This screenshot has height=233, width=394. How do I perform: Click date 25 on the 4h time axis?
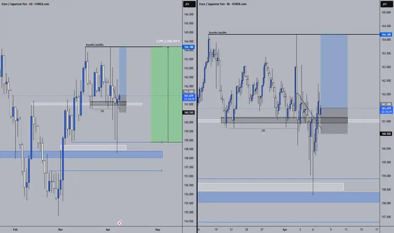click(x=246, y=230)
